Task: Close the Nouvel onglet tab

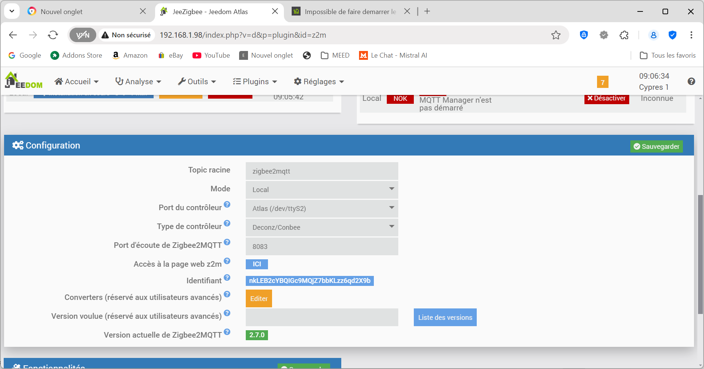Action: [x=143, y=11]
